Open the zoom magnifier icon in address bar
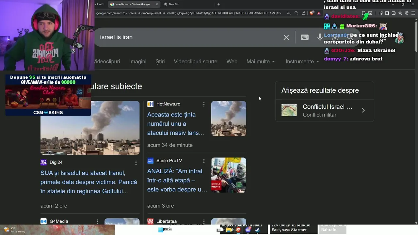 click(296, 13)
